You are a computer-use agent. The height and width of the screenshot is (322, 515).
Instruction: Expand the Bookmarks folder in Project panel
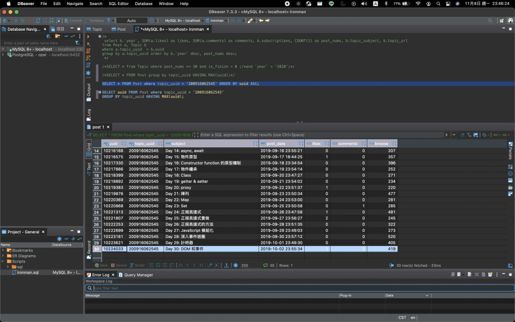3,250
